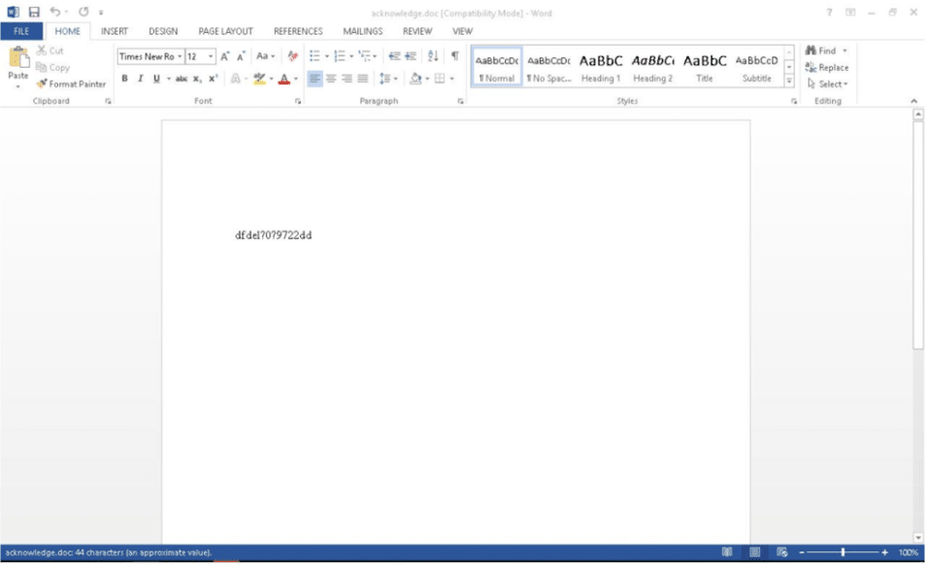The width and height of the screenshot is (925, 565).
Task: Switch to Print Layout view in the status bar
Action: (x=754, y=552)
